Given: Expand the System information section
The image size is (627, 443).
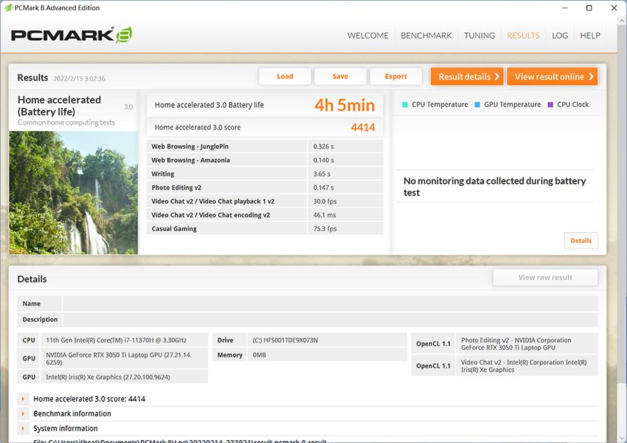Looking at the screenshot, I should point(23,429).
